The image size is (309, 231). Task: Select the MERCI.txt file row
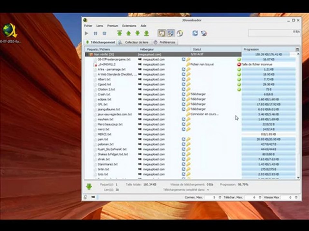[190, 134]
